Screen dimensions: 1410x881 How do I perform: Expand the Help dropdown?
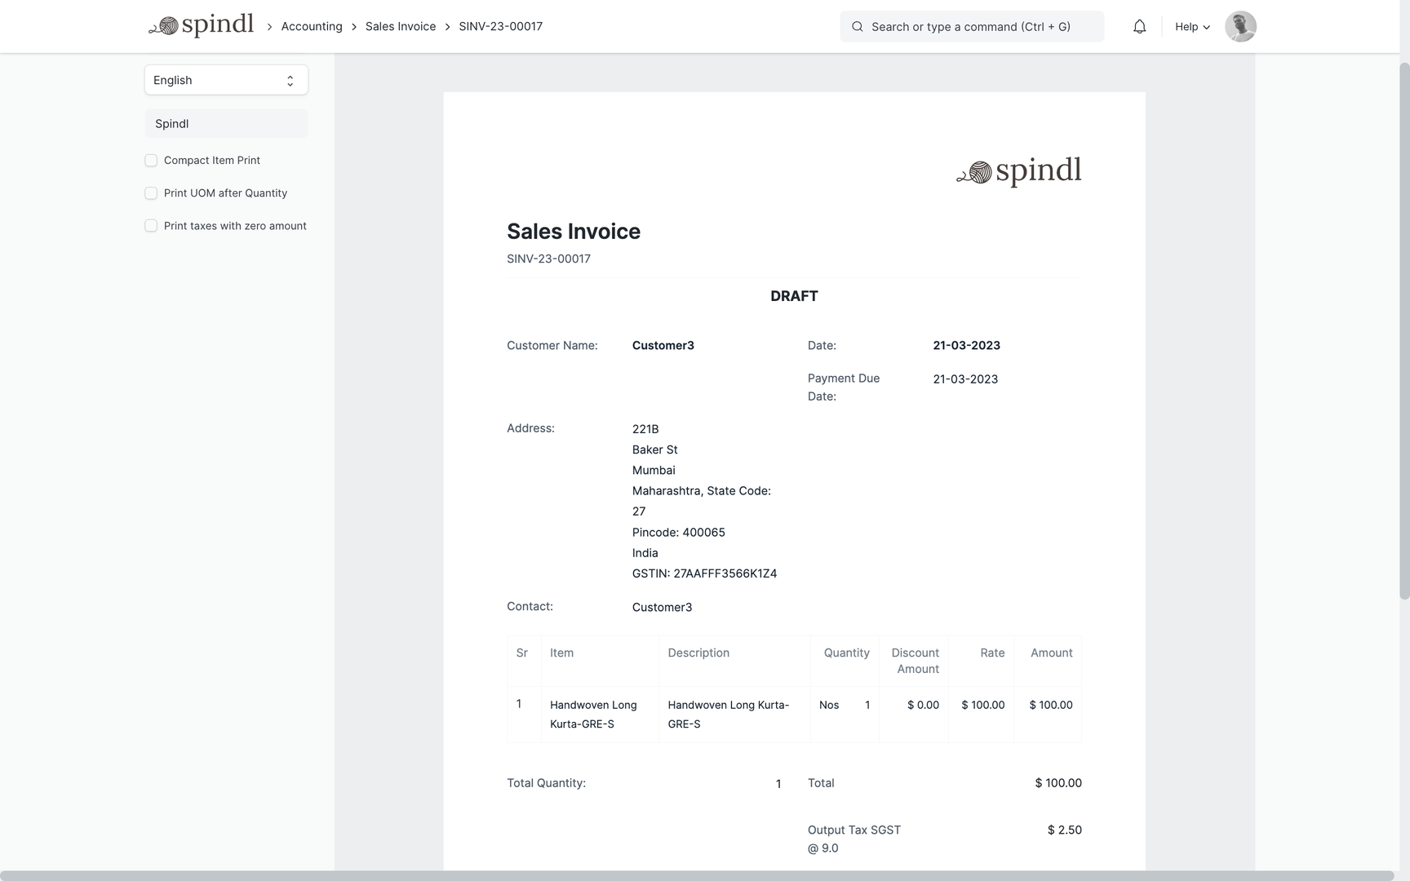coord(1192,26)
